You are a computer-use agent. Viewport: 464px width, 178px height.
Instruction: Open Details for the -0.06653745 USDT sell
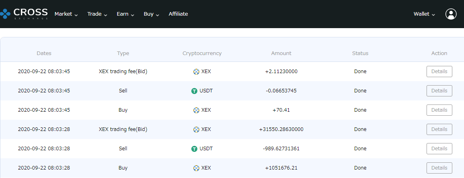[439, 91]
